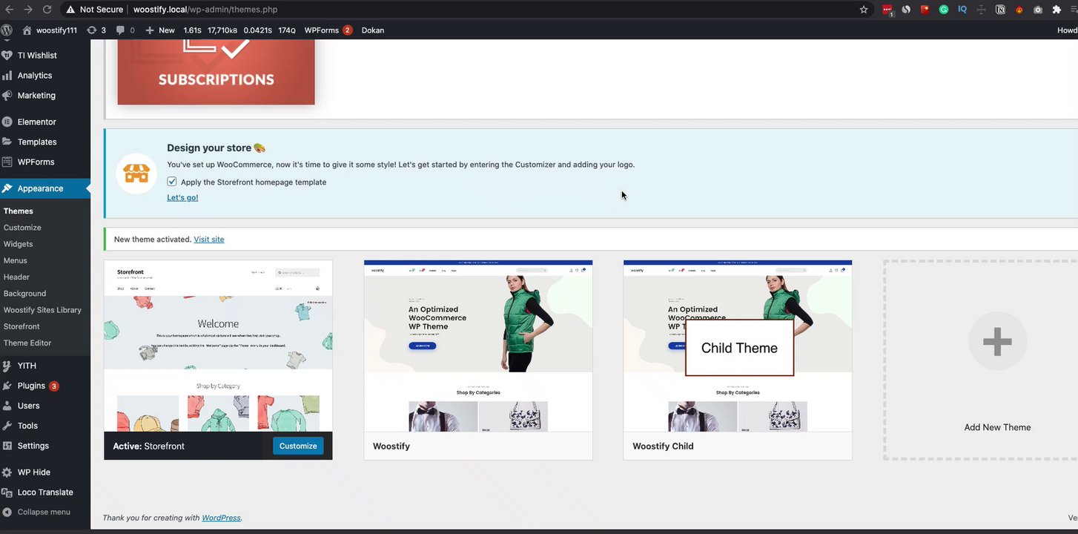Click the browser back arrow
1078x534 pixels.
(10, 10)
